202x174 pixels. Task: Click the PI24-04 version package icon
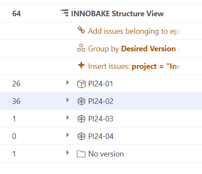(x=81, y=136)
